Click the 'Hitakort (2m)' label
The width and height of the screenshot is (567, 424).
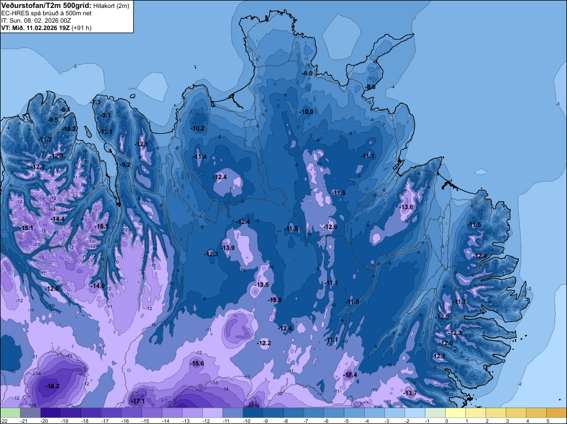111,6
